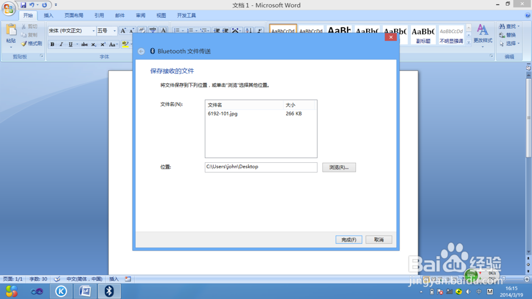Viewport: 532px width, 299px height.
Task: Open Word icon on taskbar
Action: (x=85, y=291)
